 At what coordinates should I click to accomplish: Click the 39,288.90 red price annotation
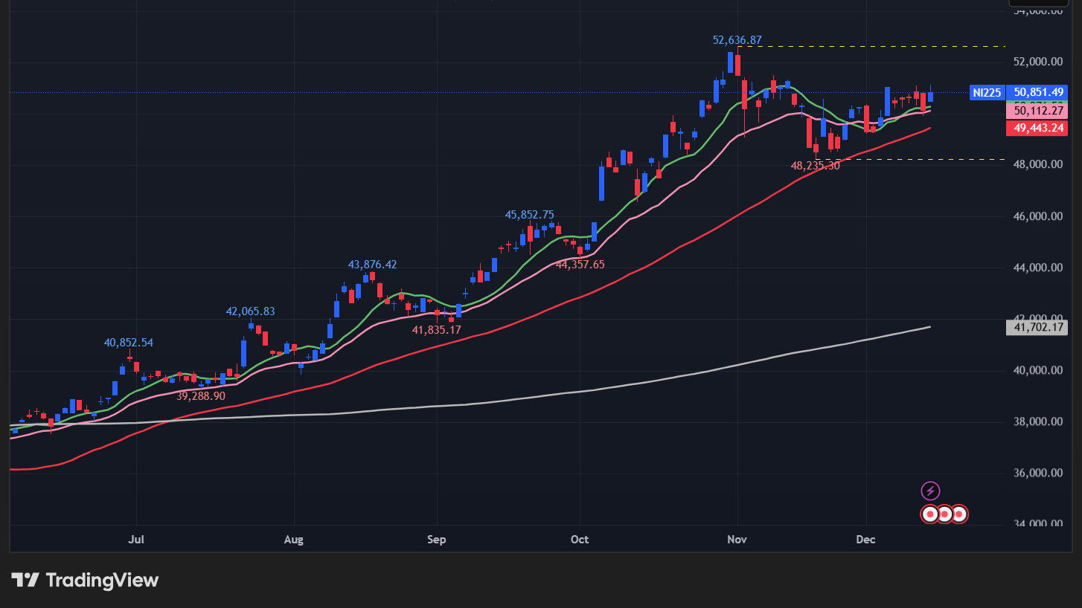pyautogui.click(x=201, y=396)
